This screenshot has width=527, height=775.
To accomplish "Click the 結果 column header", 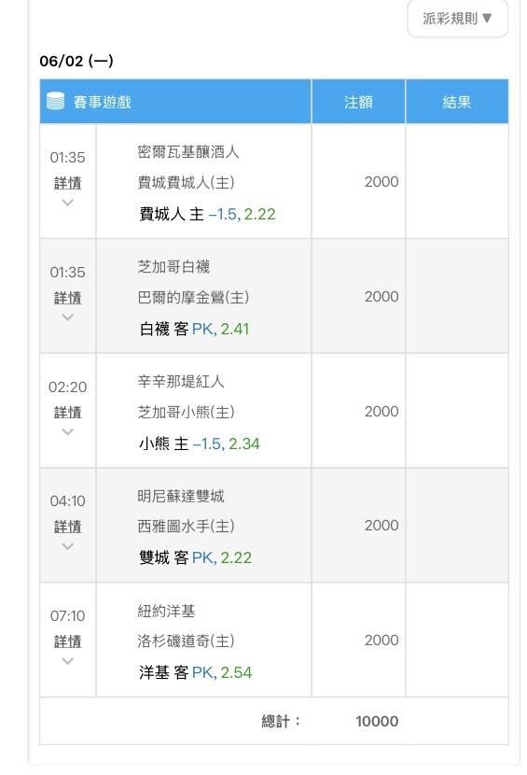I will 457,102.
